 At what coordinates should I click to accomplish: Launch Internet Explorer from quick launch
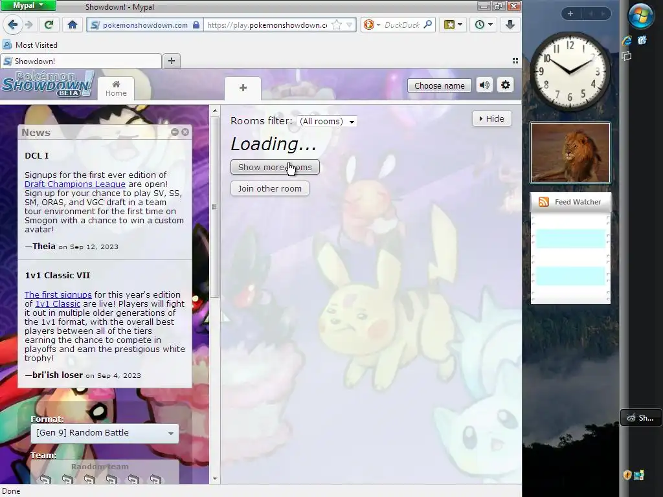point(627,40)
